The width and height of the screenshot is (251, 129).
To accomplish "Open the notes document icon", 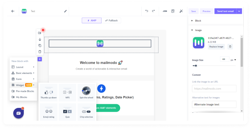I will pyautogui.click(x=173, y=11).
